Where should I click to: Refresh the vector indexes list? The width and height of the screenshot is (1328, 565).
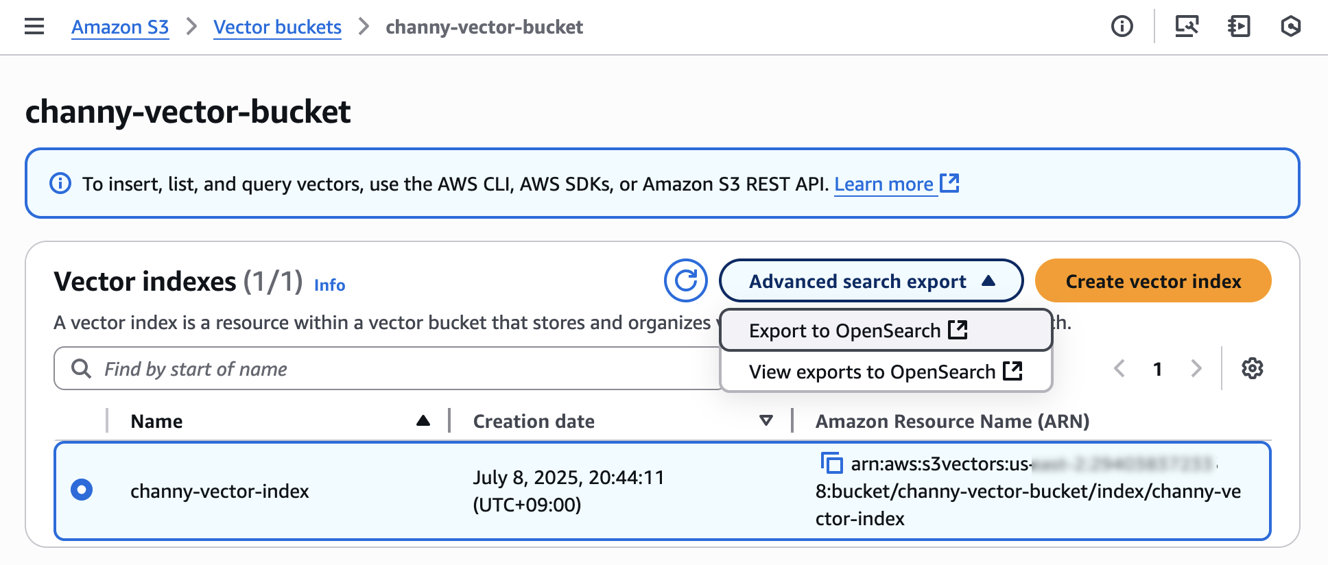pos(685,280)
